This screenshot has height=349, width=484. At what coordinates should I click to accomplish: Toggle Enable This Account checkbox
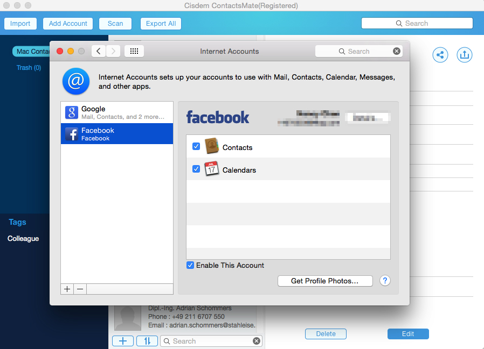click(190, 265)
